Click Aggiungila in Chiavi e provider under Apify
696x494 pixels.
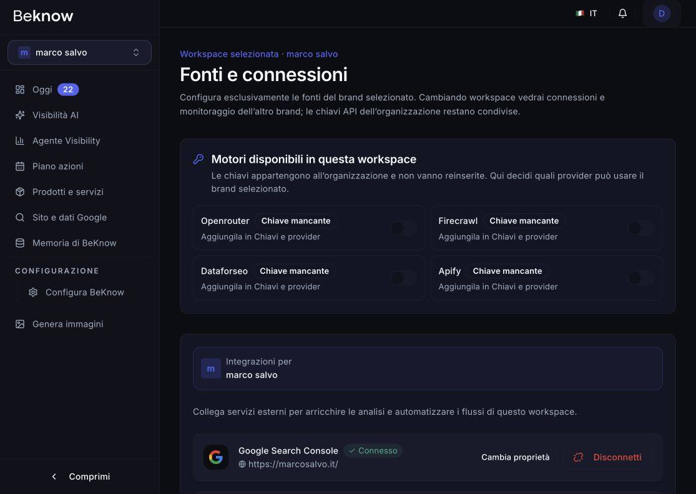coord(498,287)
